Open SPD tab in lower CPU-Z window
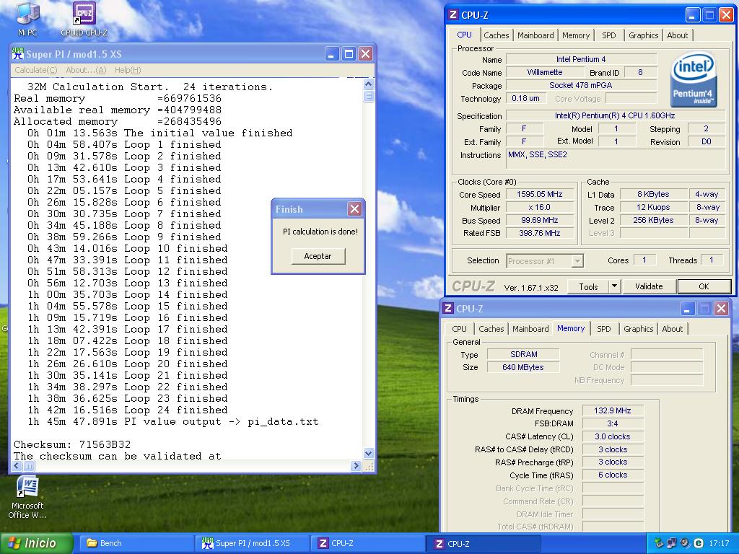739x554 pixels. [x=604, y=329]
